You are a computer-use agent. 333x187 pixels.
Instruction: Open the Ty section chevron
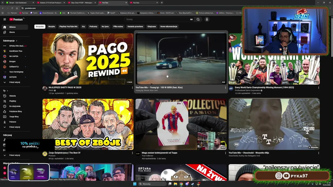coord(7,91)
